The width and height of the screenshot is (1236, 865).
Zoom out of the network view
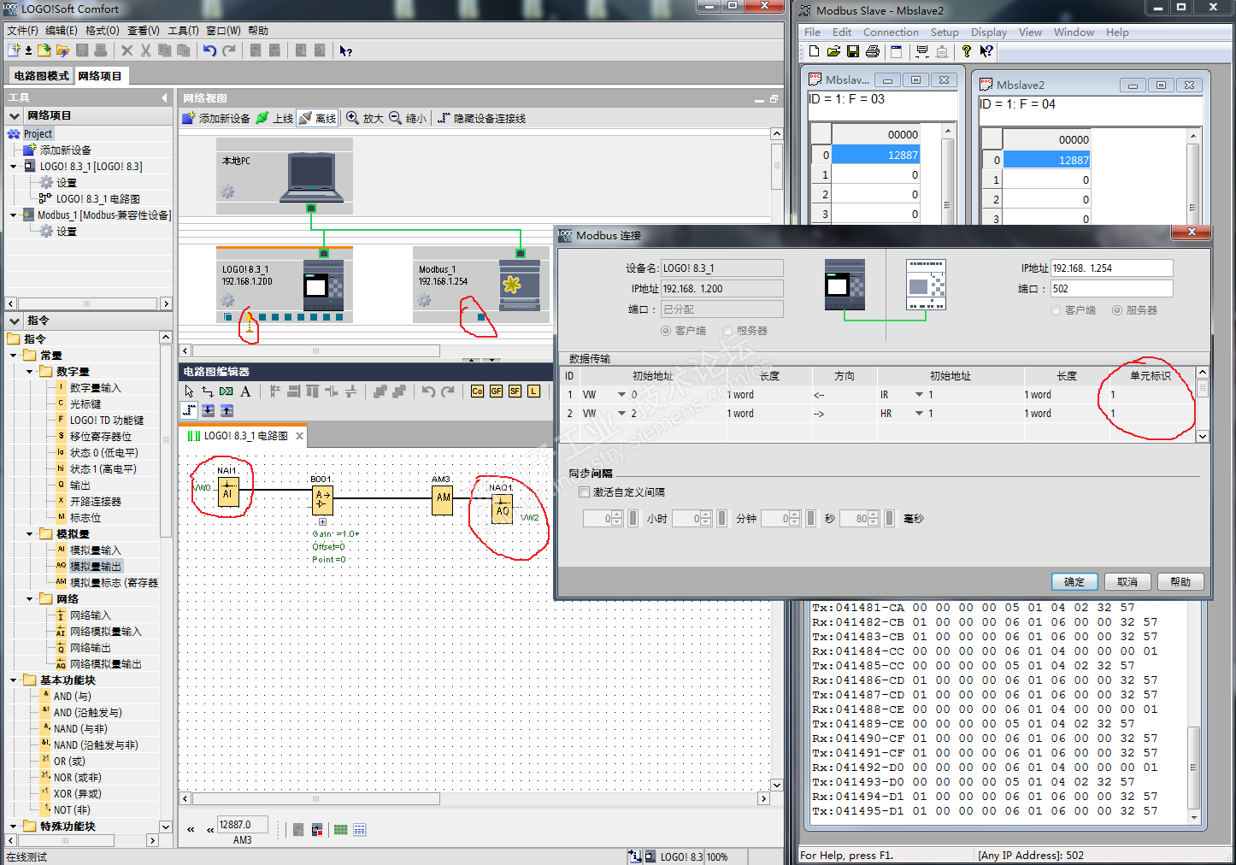click(x=408, y=118)
